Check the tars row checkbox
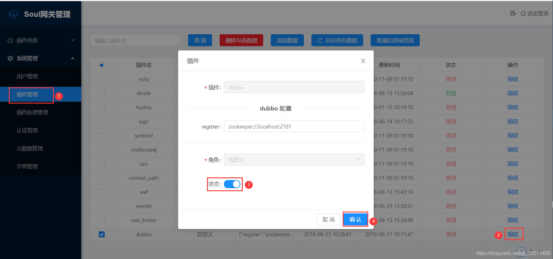 102,164
